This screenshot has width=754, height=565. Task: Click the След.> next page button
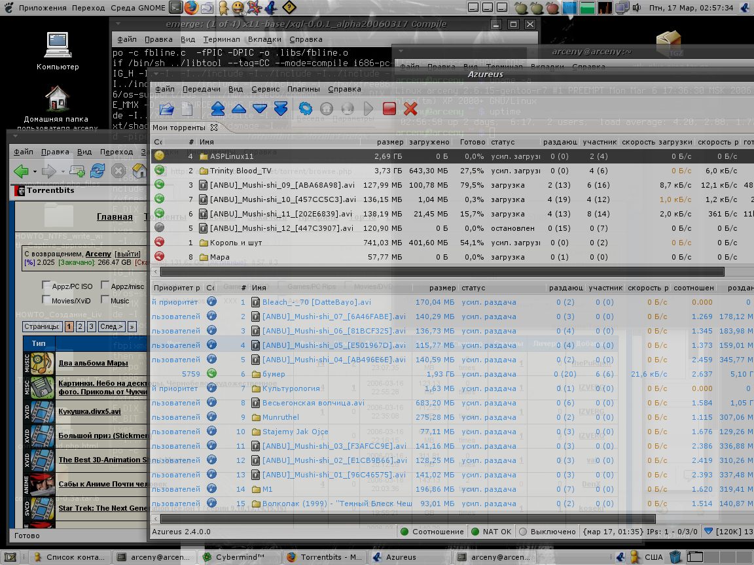coord(111,327)
